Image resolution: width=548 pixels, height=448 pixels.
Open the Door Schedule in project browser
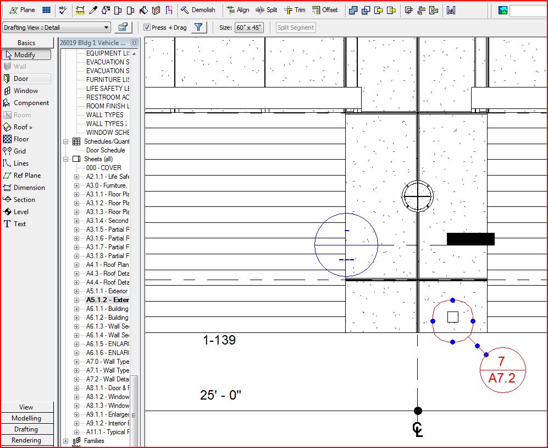(105, 150)
